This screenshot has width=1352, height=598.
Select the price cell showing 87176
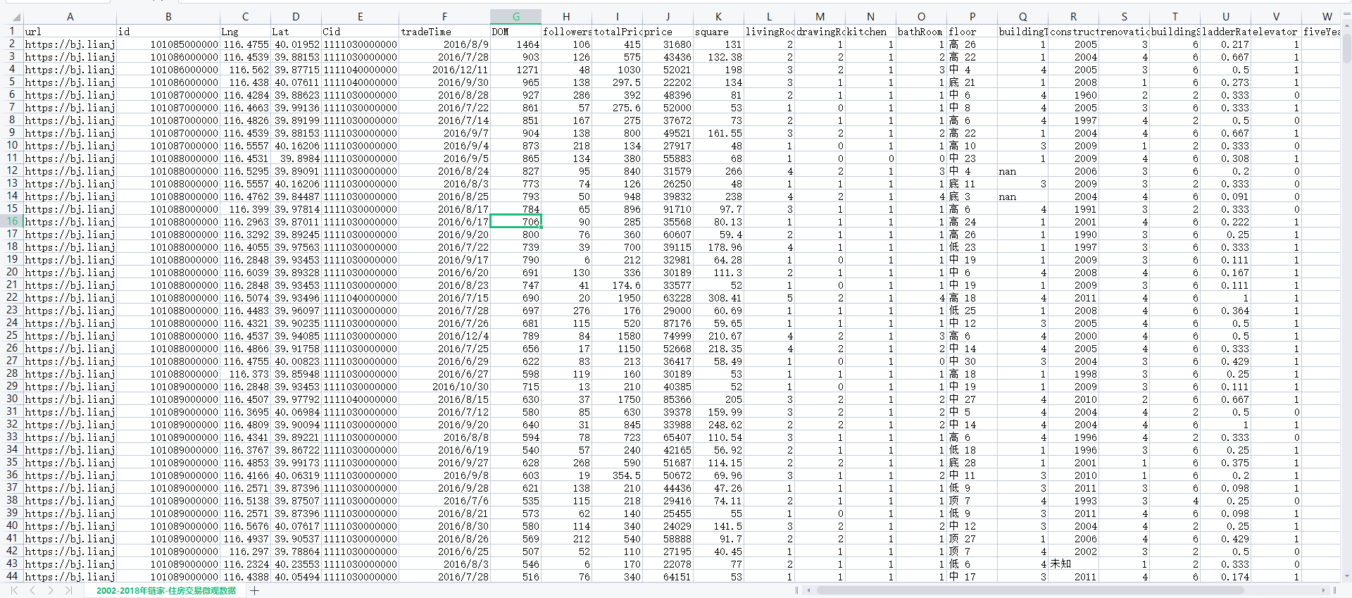click(x=668, y=323)
